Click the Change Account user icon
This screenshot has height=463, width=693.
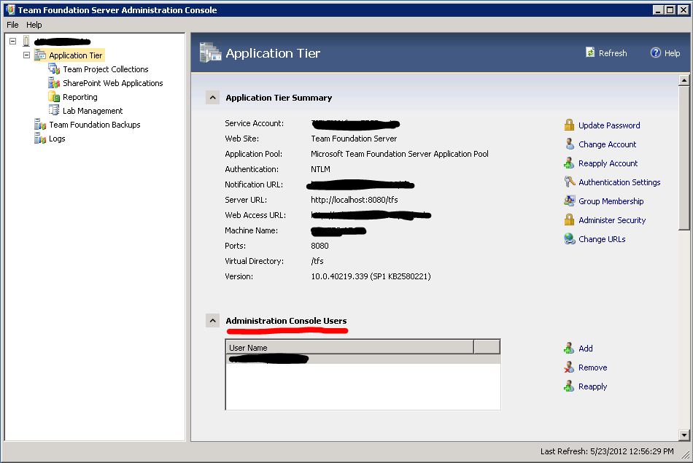point(569,144)
